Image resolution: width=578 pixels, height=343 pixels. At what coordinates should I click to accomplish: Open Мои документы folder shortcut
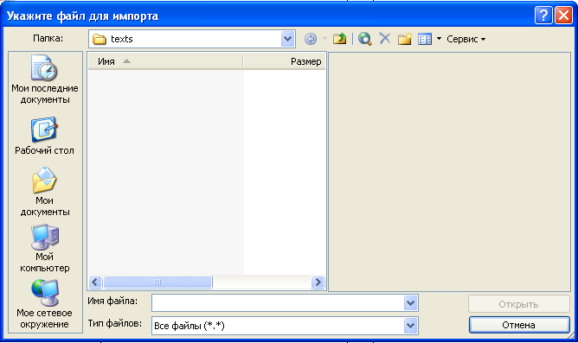pos(45,192)
